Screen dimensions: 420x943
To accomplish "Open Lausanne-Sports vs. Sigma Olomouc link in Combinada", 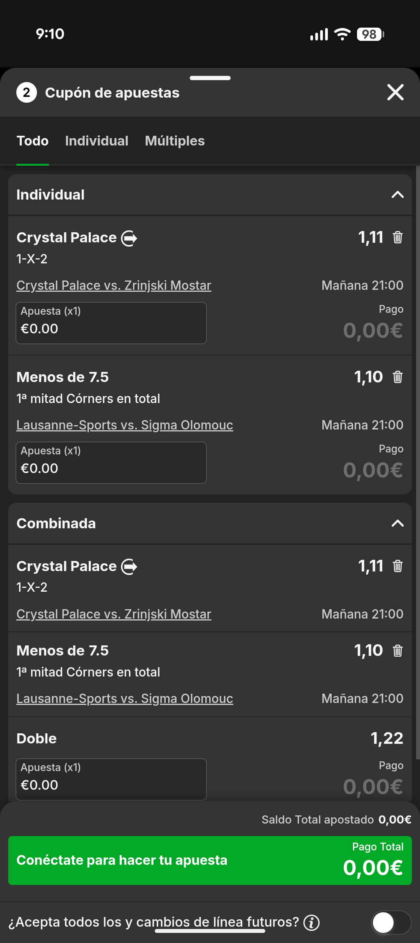I will click(x=124, y=699).
